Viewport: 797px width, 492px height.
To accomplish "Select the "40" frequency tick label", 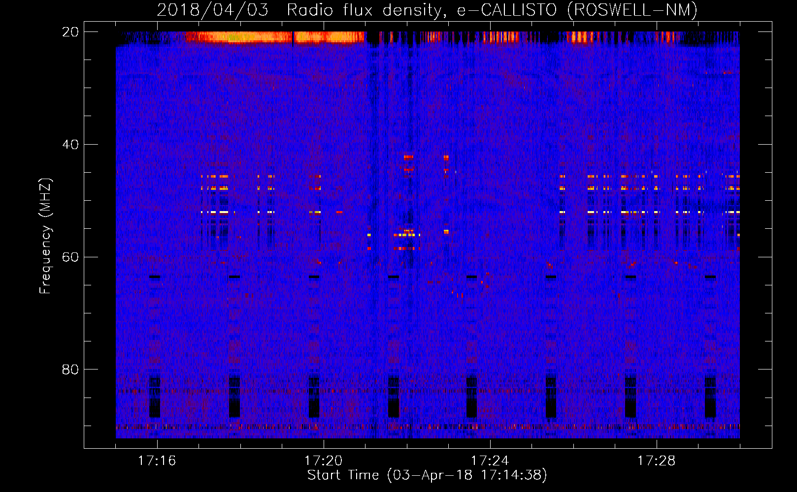I will [x=70, y=145].
